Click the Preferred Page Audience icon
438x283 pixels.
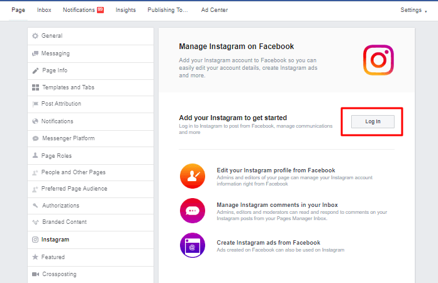pyautogui.click(x=35, y=189)
